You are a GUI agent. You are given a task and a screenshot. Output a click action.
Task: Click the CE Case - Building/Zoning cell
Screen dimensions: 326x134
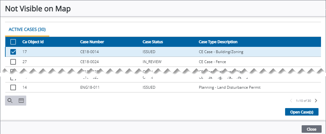pos(221,52)
